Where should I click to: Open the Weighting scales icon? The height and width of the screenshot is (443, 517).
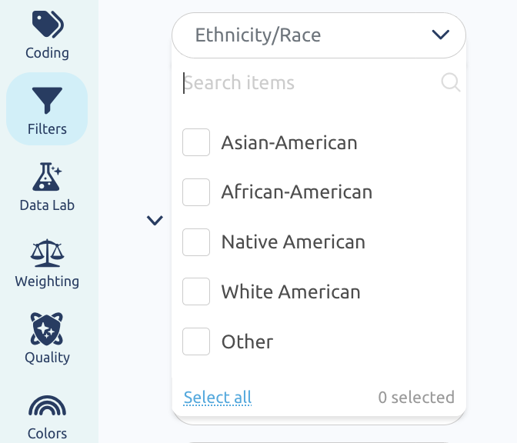click(47, 253)
